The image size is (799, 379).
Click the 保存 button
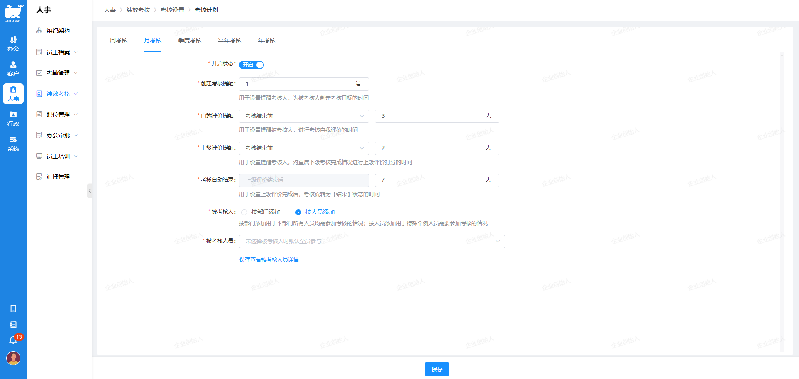tap(437, 369)
